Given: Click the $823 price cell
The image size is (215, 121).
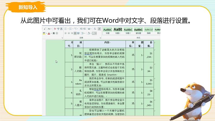Looking at the screenshot, I should tap(149, 93).
